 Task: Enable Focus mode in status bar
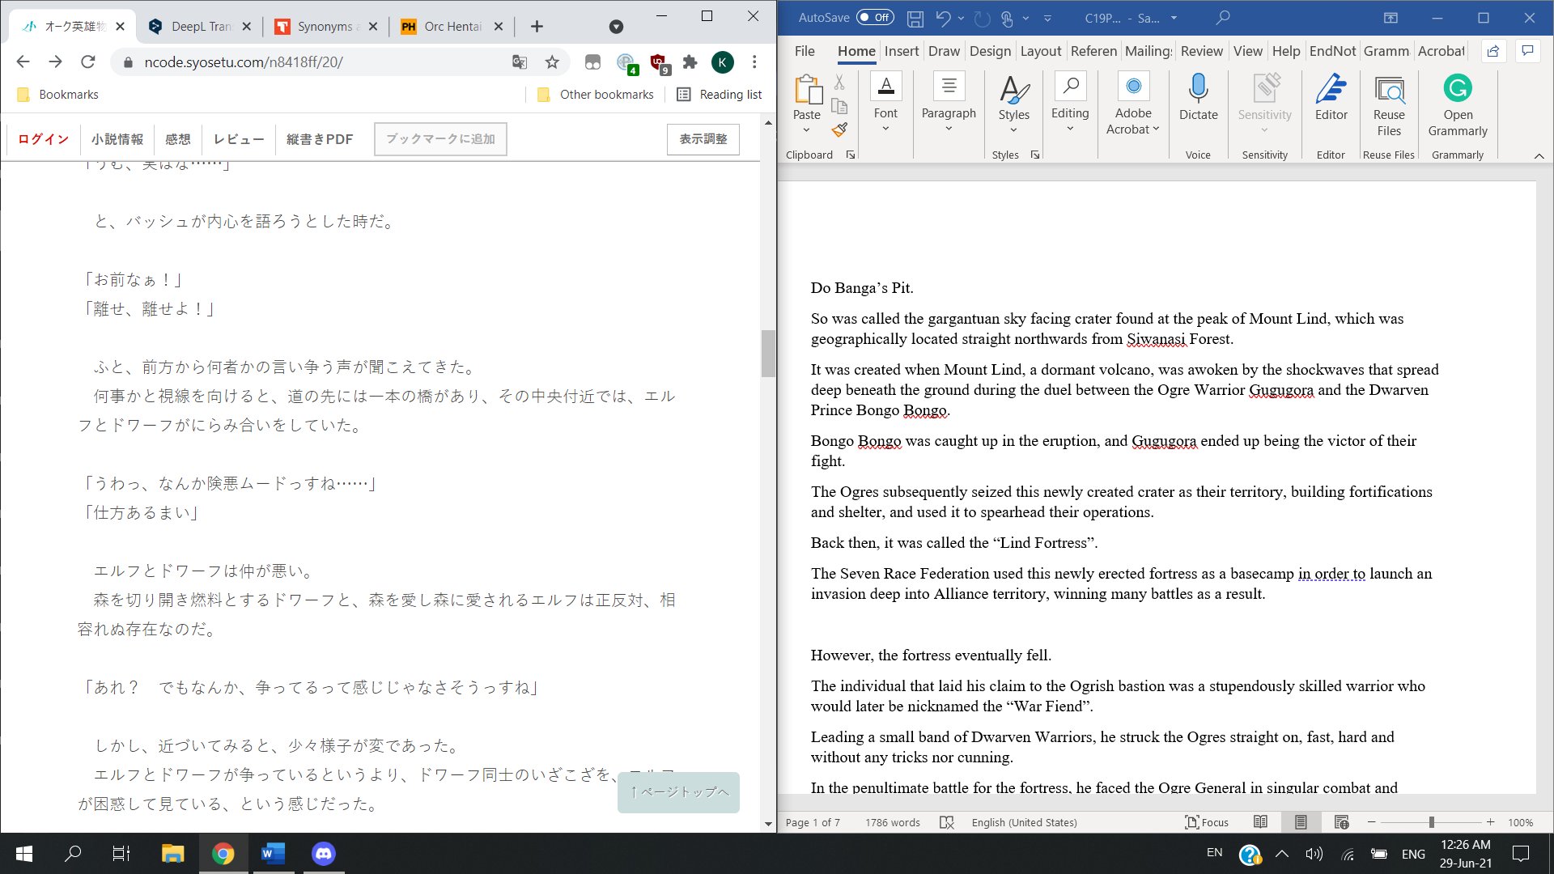[x=1207, y=822]
